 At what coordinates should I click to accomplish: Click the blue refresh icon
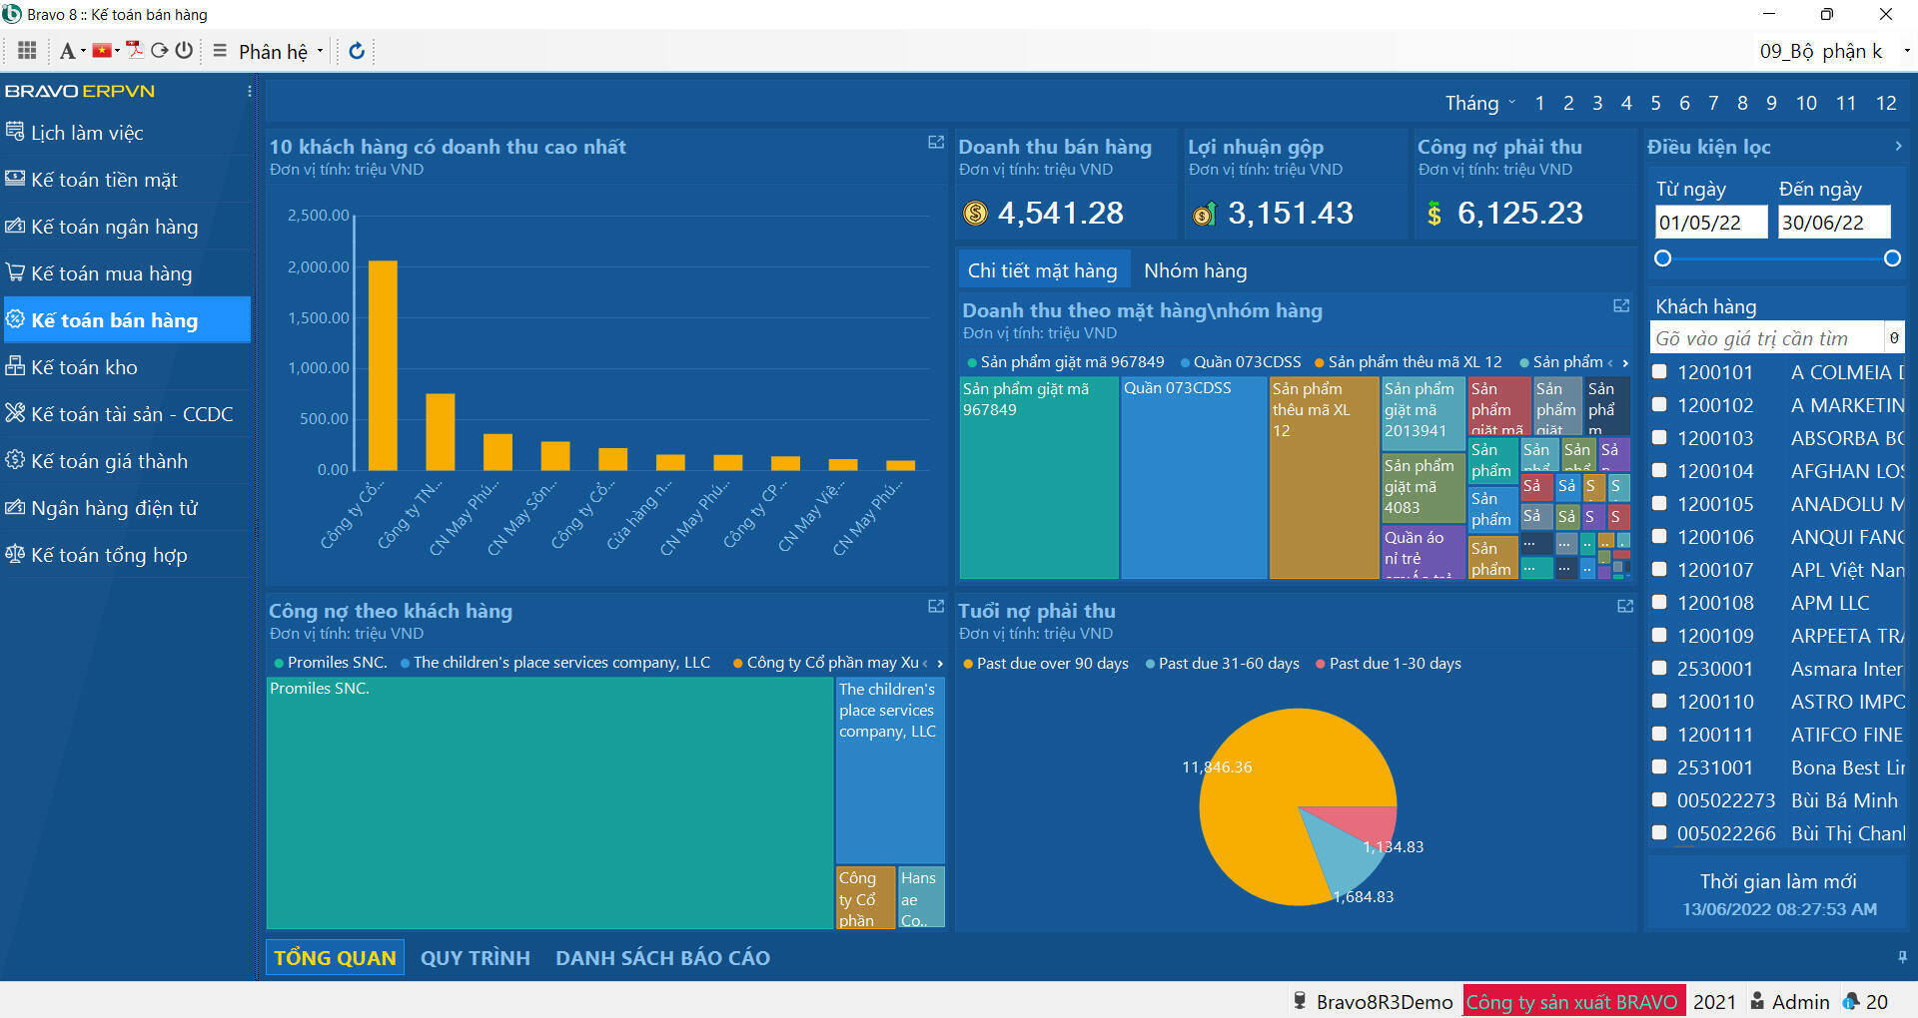tap(357, 51)
